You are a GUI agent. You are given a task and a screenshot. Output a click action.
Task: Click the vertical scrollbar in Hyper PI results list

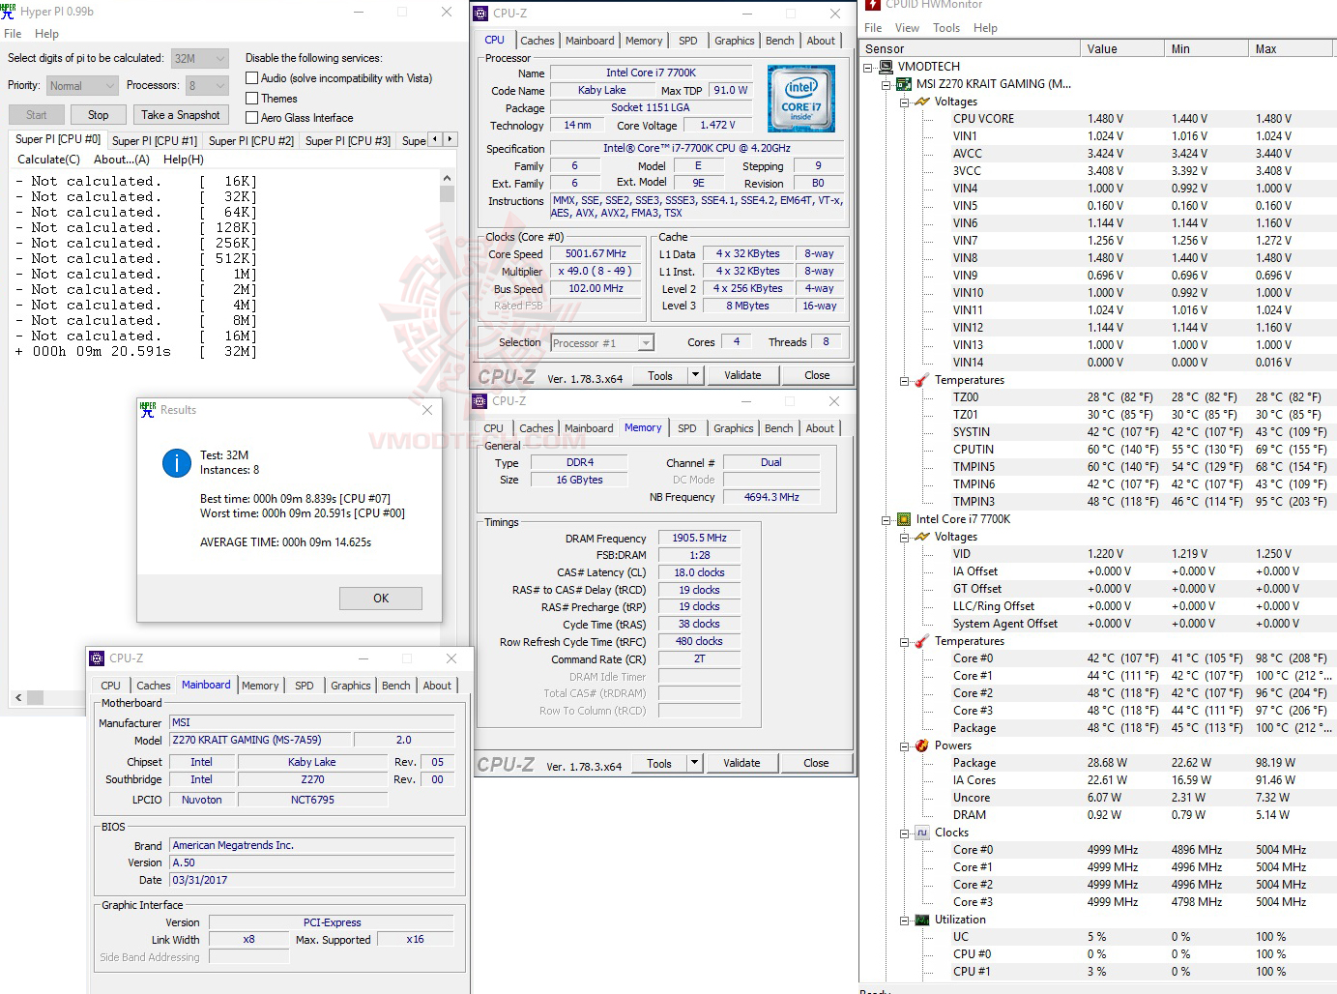tap(447, 193)
